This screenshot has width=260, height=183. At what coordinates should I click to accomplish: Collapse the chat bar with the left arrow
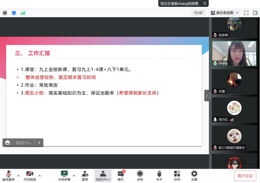point(39,143)
